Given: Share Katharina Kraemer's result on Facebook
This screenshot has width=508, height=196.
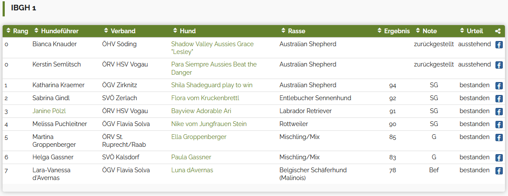Looking at the screenshot, I should (x=499, y=86).
